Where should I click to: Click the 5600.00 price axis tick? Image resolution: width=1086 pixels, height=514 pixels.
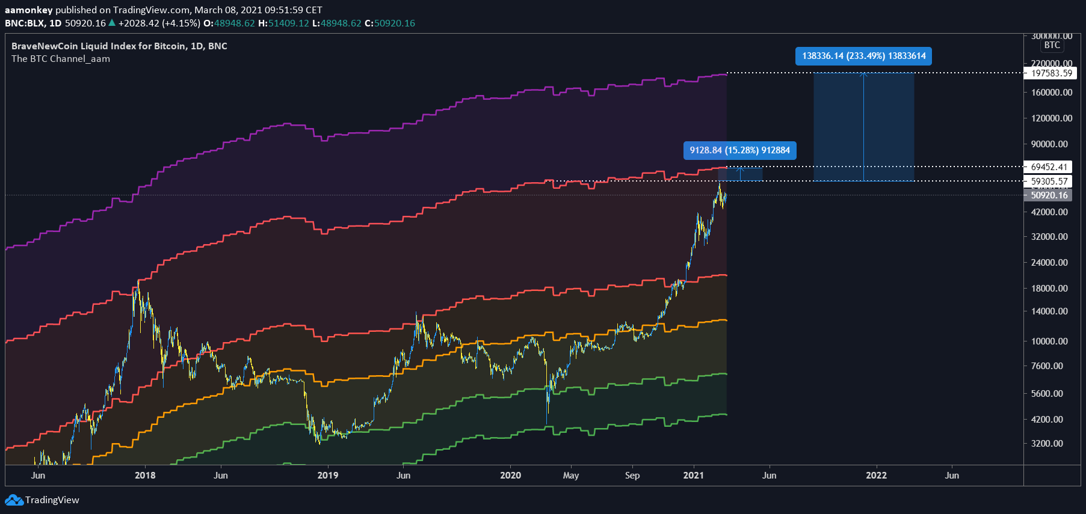[1047, 394]
